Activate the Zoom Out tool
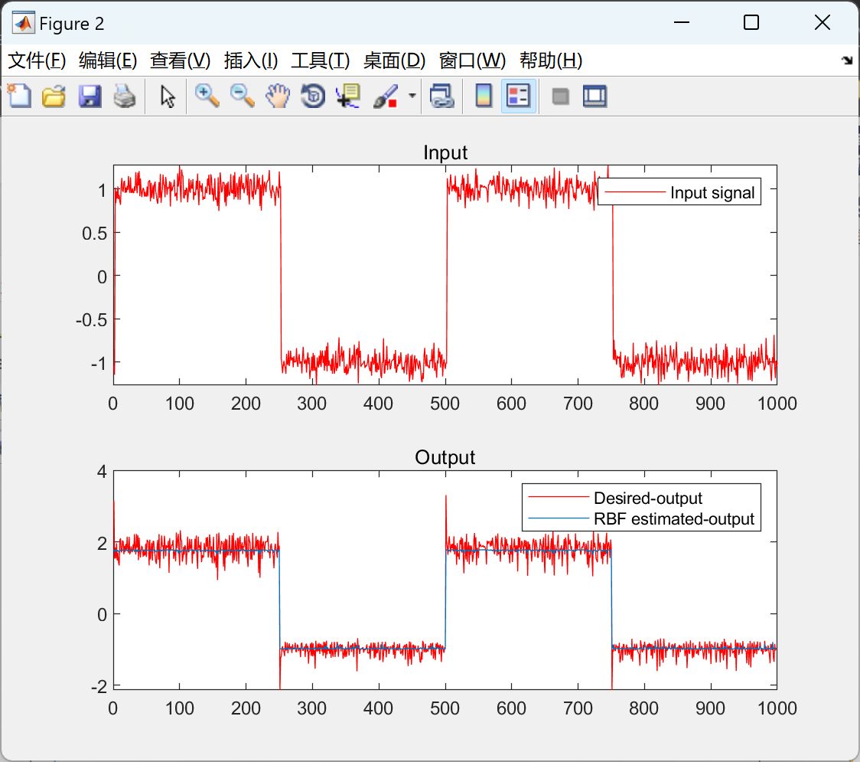The image size is (860, 762). [242, 96]
